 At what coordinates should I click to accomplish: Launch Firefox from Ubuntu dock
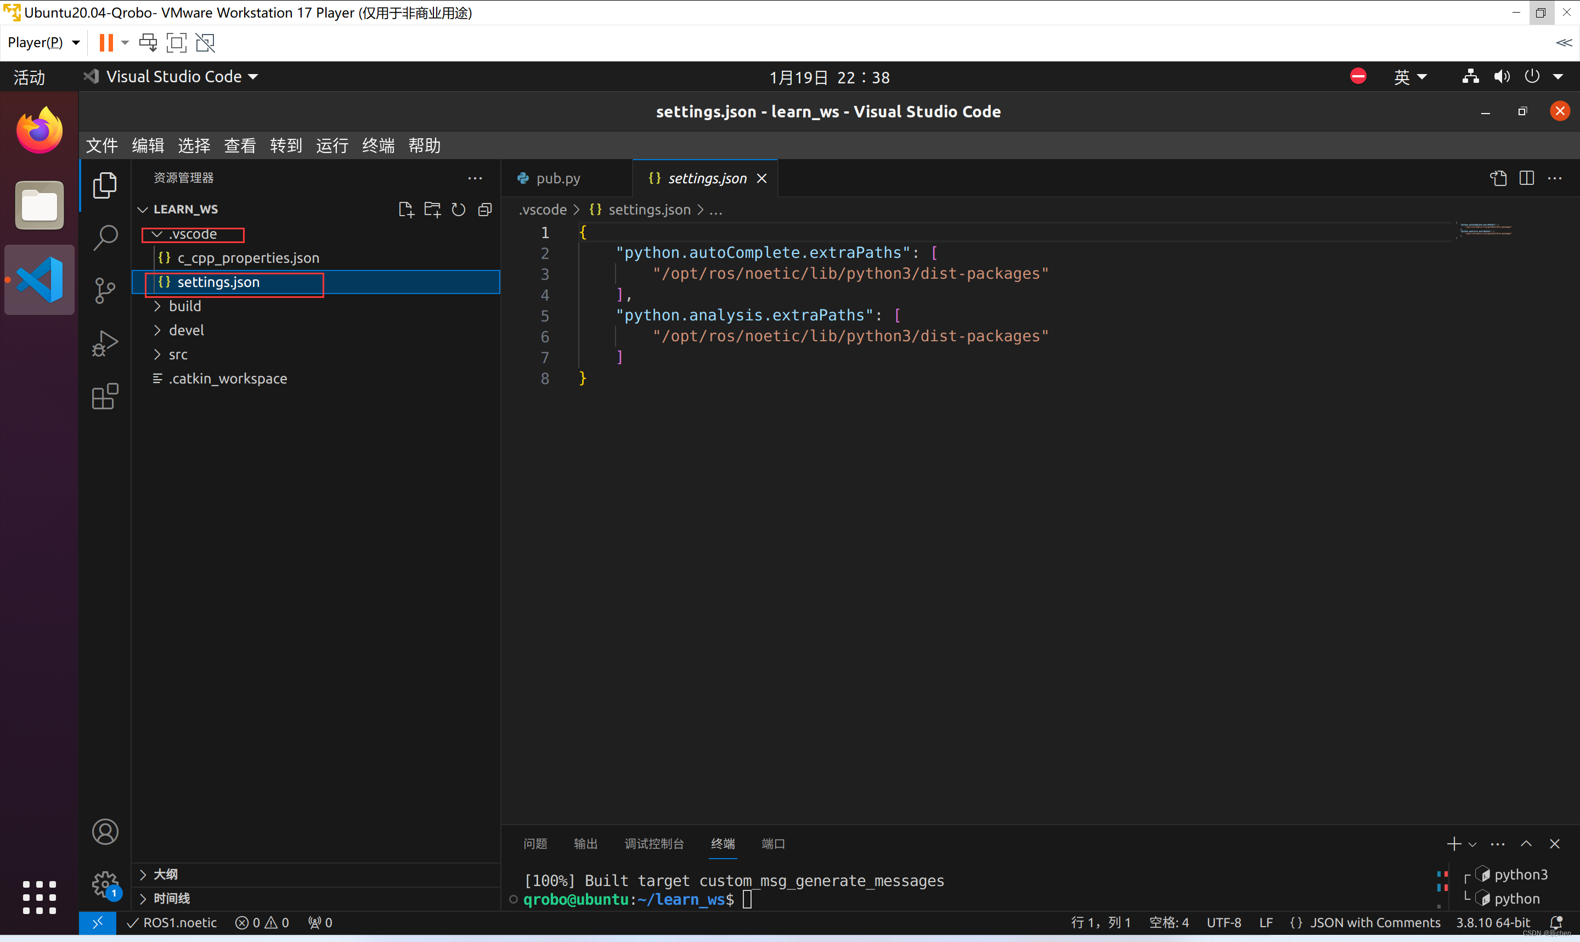click(39, 130)
